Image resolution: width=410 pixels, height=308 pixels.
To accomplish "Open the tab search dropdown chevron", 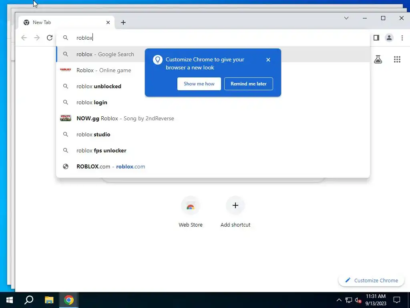I will click(346, 18).
